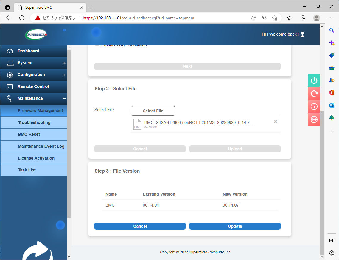Open the BMC Reset submenu
This screenshot has width=339, height=260.
click(x=33, y=134)
